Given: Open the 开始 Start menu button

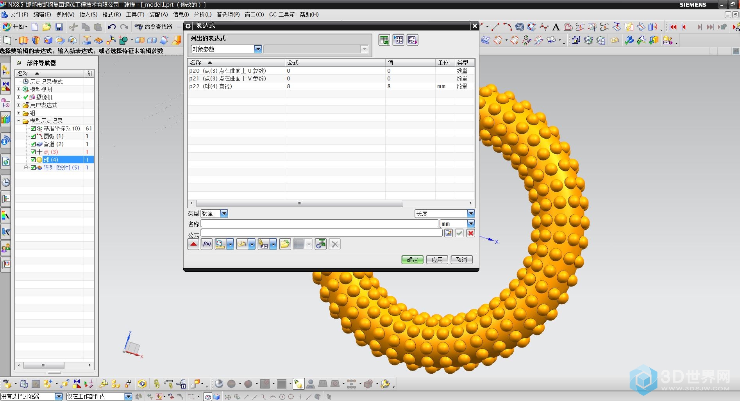Looking at the screenshot, I should [15, 27].
